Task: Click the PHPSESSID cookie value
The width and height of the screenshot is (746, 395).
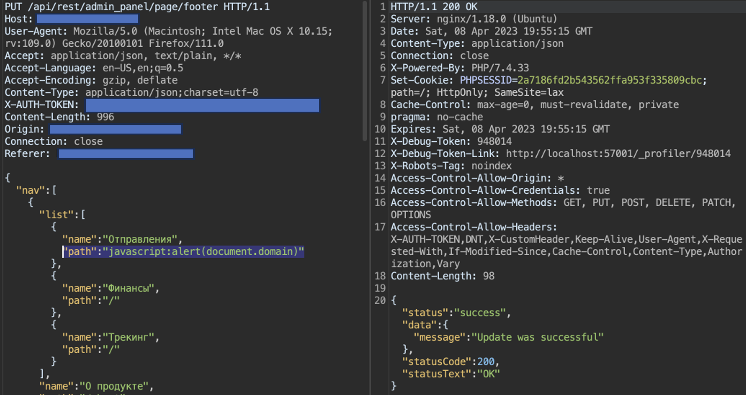Action: pyautogui.click(x=610, y=80)
